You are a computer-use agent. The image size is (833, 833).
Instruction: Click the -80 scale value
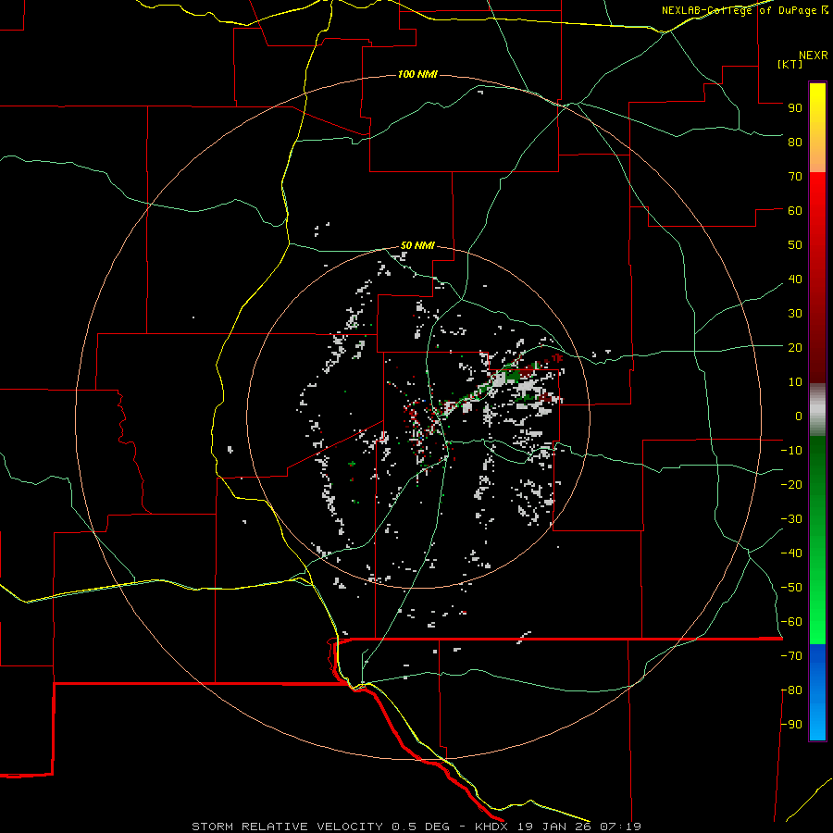[791, 690]
